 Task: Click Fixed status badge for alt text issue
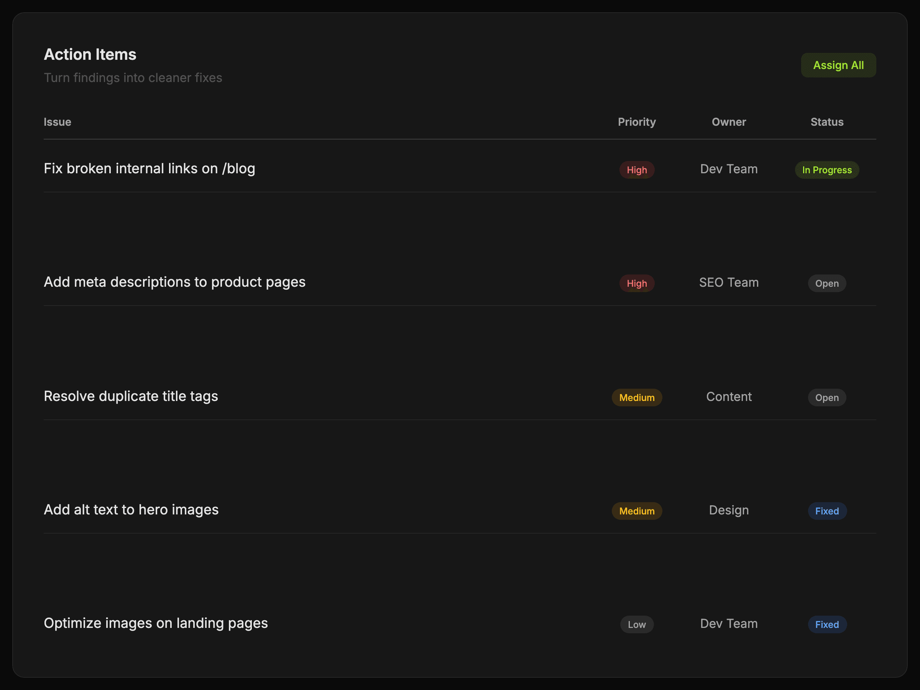[826, 511]
